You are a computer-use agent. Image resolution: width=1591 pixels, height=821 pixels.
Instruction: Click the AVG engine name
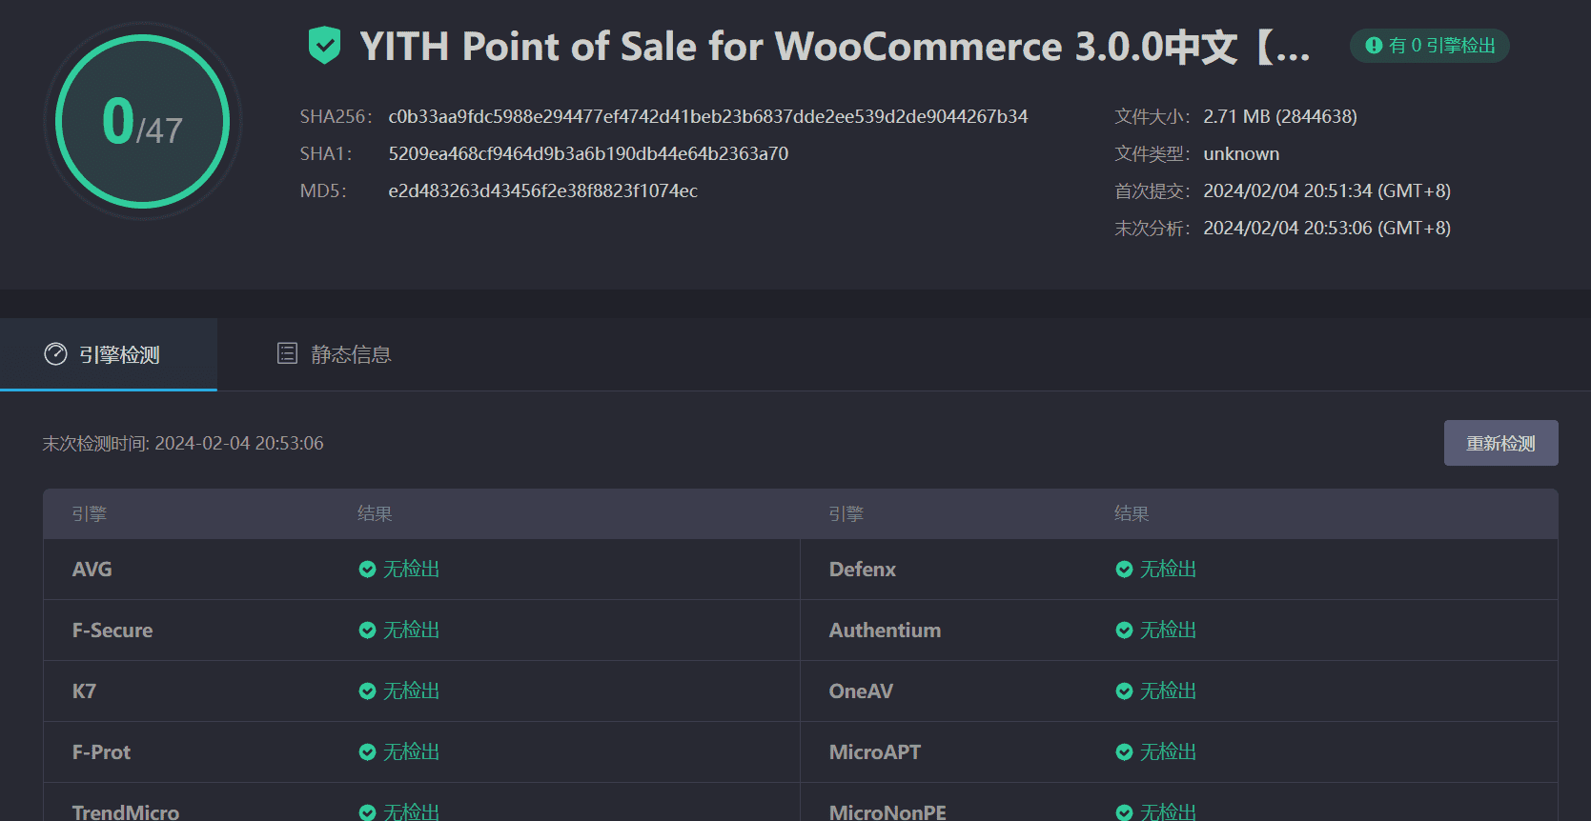tap(92, 570)
